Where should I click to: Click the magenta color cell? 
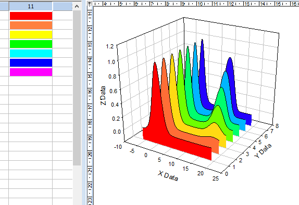31,72
